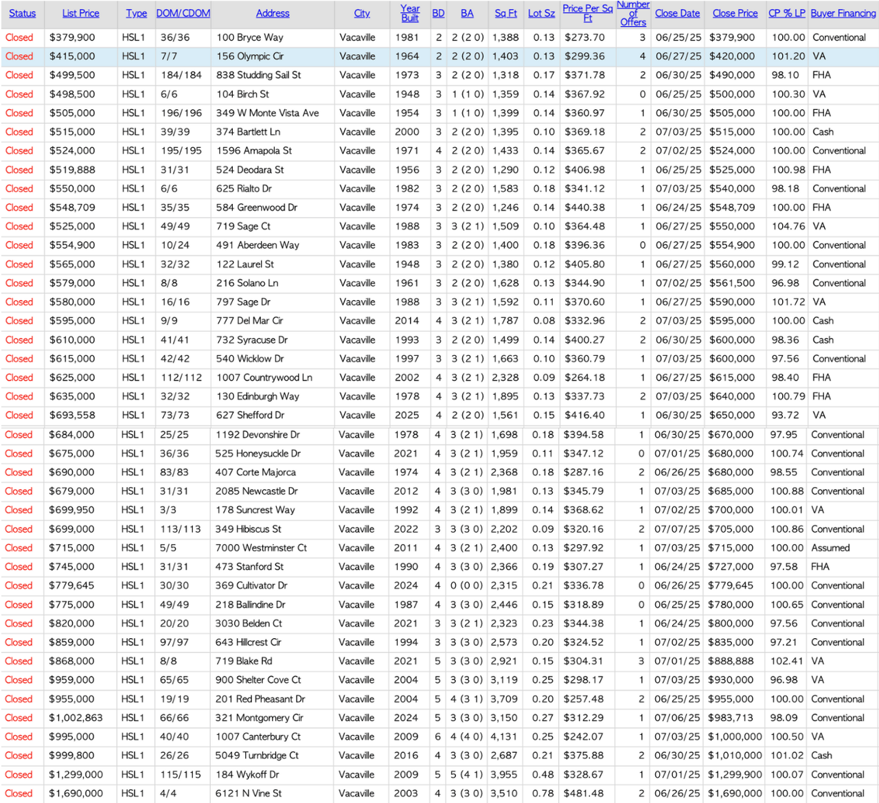Select address 584 Greenwood Dr

[256, 207]
